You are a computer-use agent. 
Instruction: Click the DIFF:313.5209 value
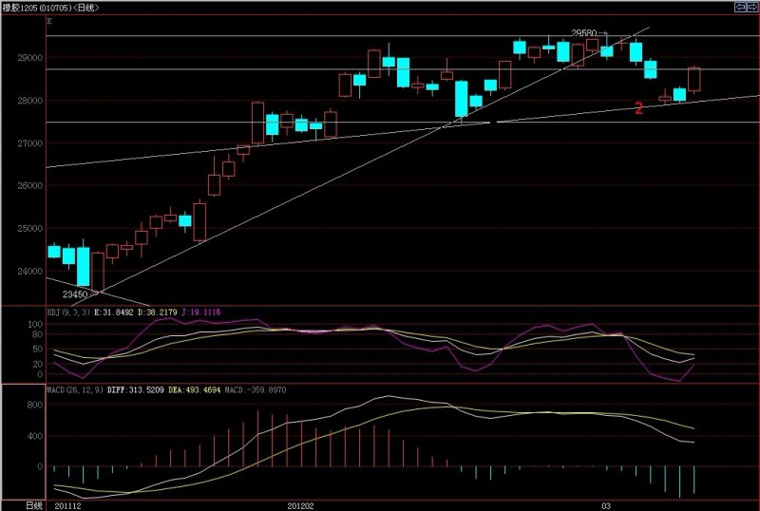[136, 389]
